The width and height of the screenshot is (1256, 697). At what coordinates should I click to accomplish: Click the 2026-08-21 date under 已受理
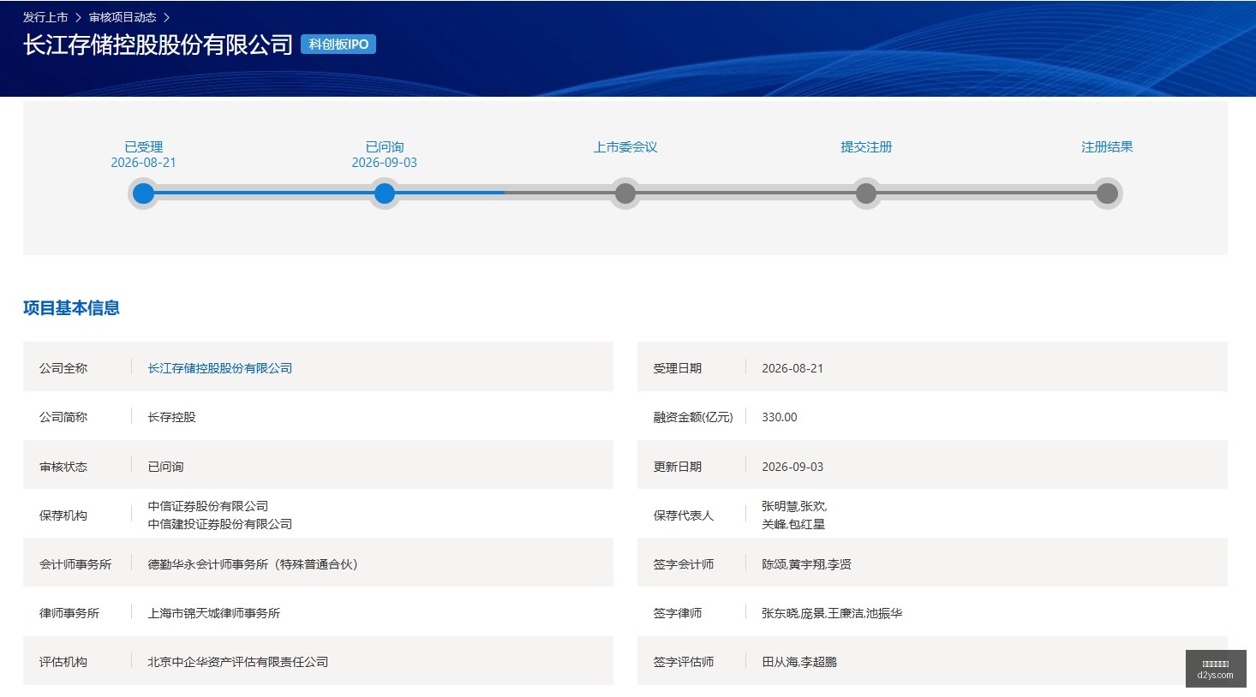tap(144, 163)
